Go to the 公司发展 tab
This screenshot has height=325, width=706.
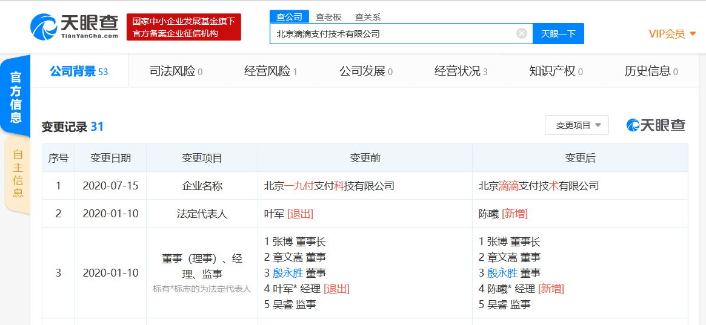tap(365, 71)
